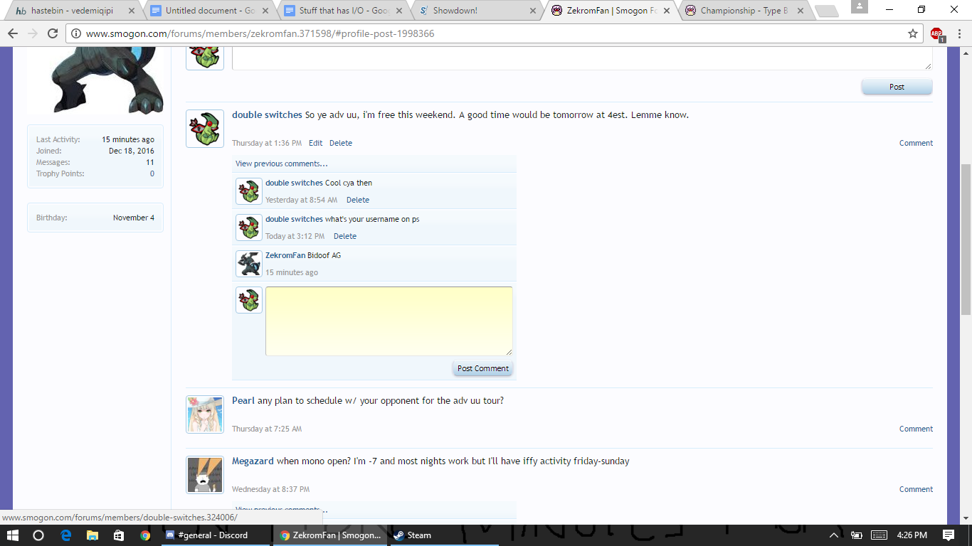Open double switches profile link on main post

pos(267,115)
